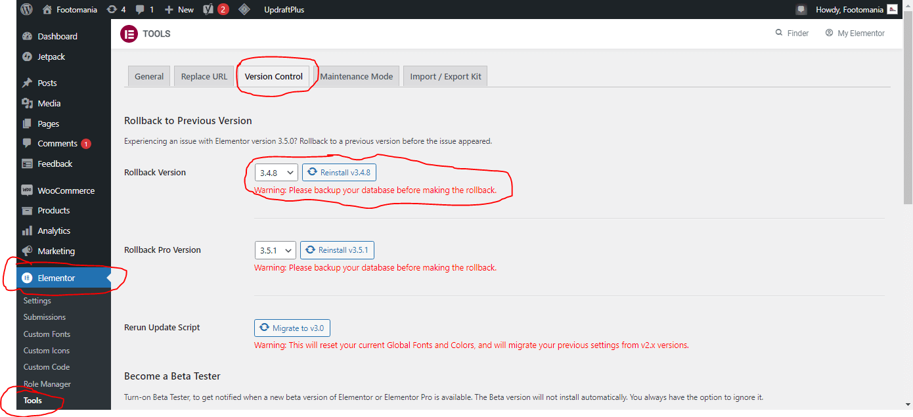Expand the Howdy, Footomania account menu
The image size is (913, 417).
tap(851, 9)
